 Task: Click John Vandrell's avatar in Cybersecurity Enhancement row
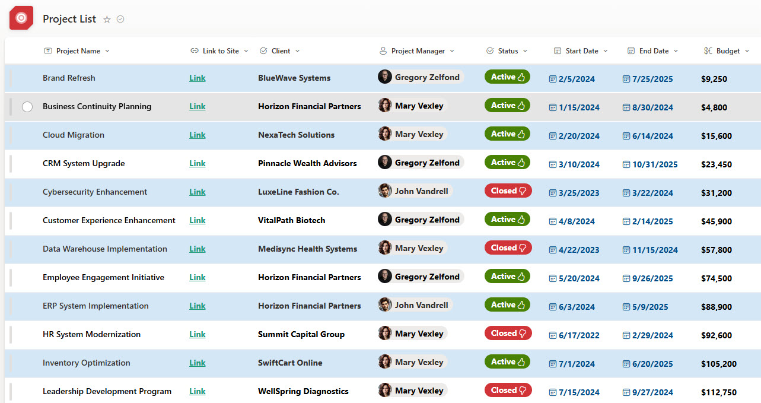tap(385, 191)
